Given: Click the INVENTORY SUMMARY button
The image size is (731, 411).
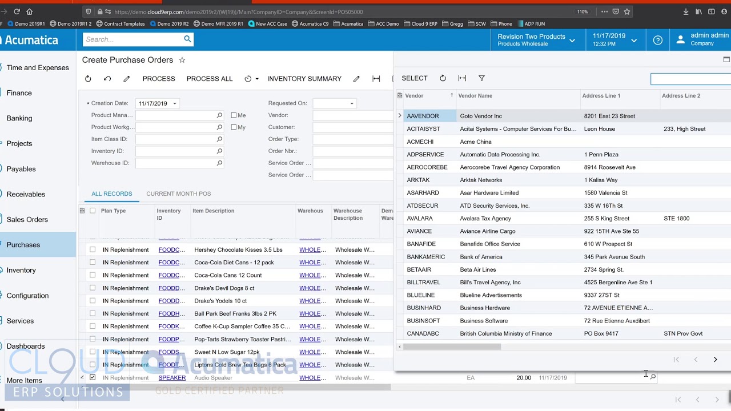Looking at the screenshot, I should (304, 79).
